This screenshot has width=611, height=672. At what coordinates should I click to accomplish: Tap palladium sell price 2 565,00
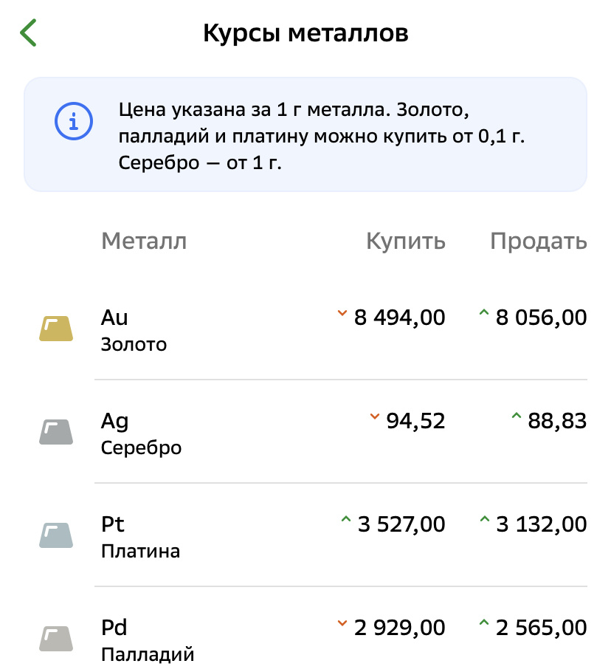(541, 628)
